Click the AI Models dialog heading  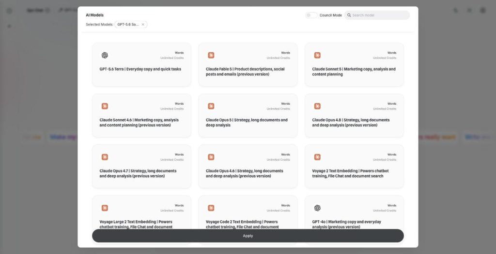[94, 15]
